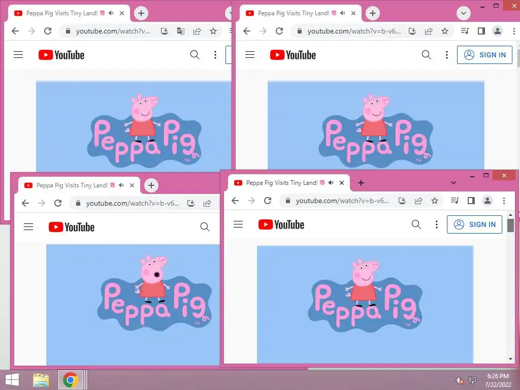Reload the page in the top-right Chrome window
Image resolution: width=520 pixels, height=390 pixels.
(x=279, y=31)
